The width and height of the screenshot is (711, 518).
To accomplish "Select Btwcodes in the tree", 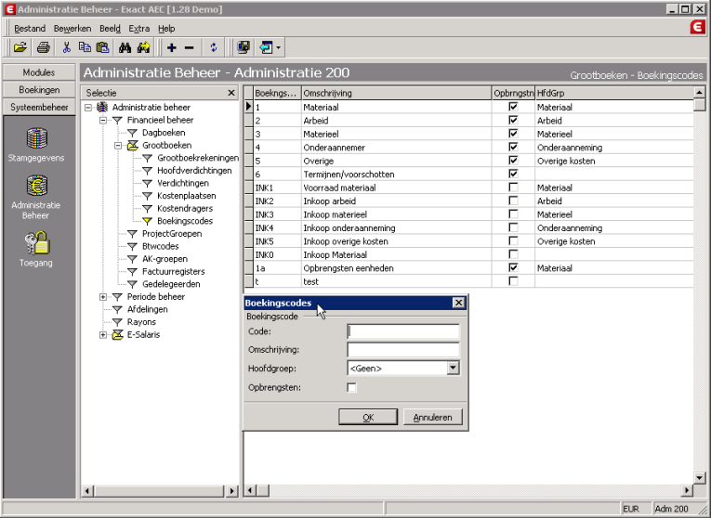I will tap(160, 246).
